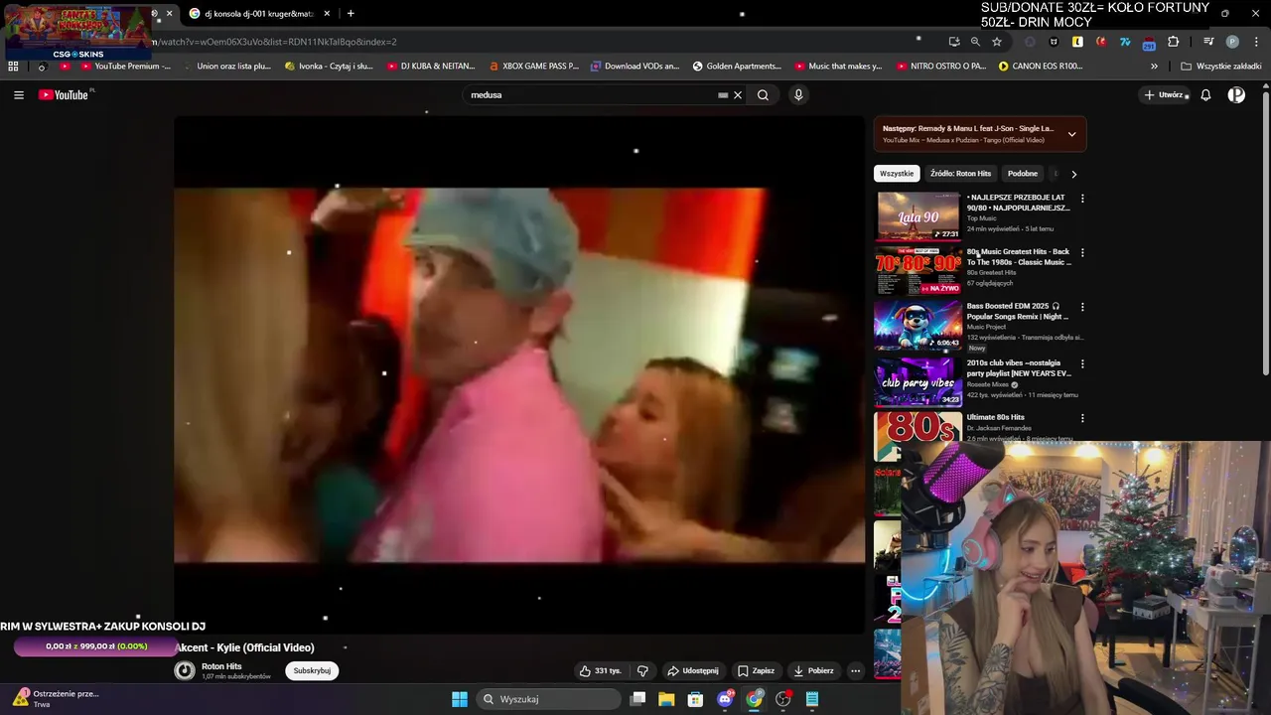Select the Podobne filter chip
Screen dimensions: 1271x715
click(1023, 174)
